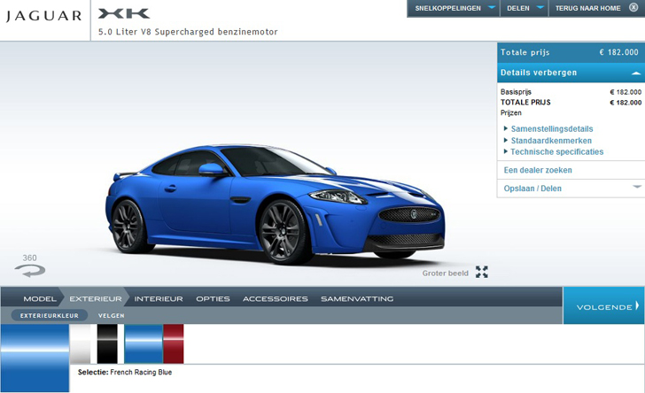Image resolution: width=645 pixels, height=393 pixels.
Task: Click the large selected French Racing Blue preview swatch
Action: coord(35,358)
